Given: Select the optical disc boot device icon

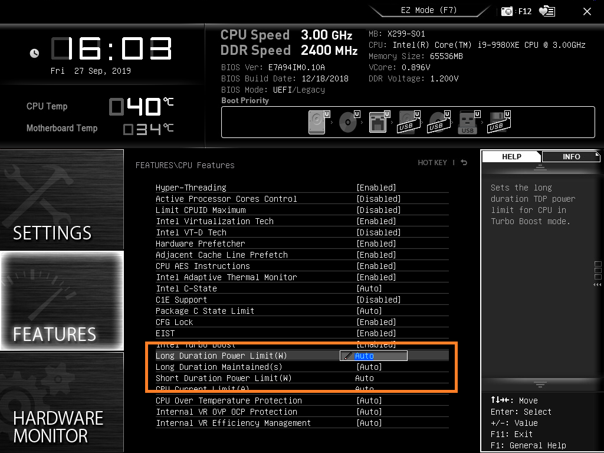Looking at the screenshot, I should pyautogui.click(x=348, y=122).
